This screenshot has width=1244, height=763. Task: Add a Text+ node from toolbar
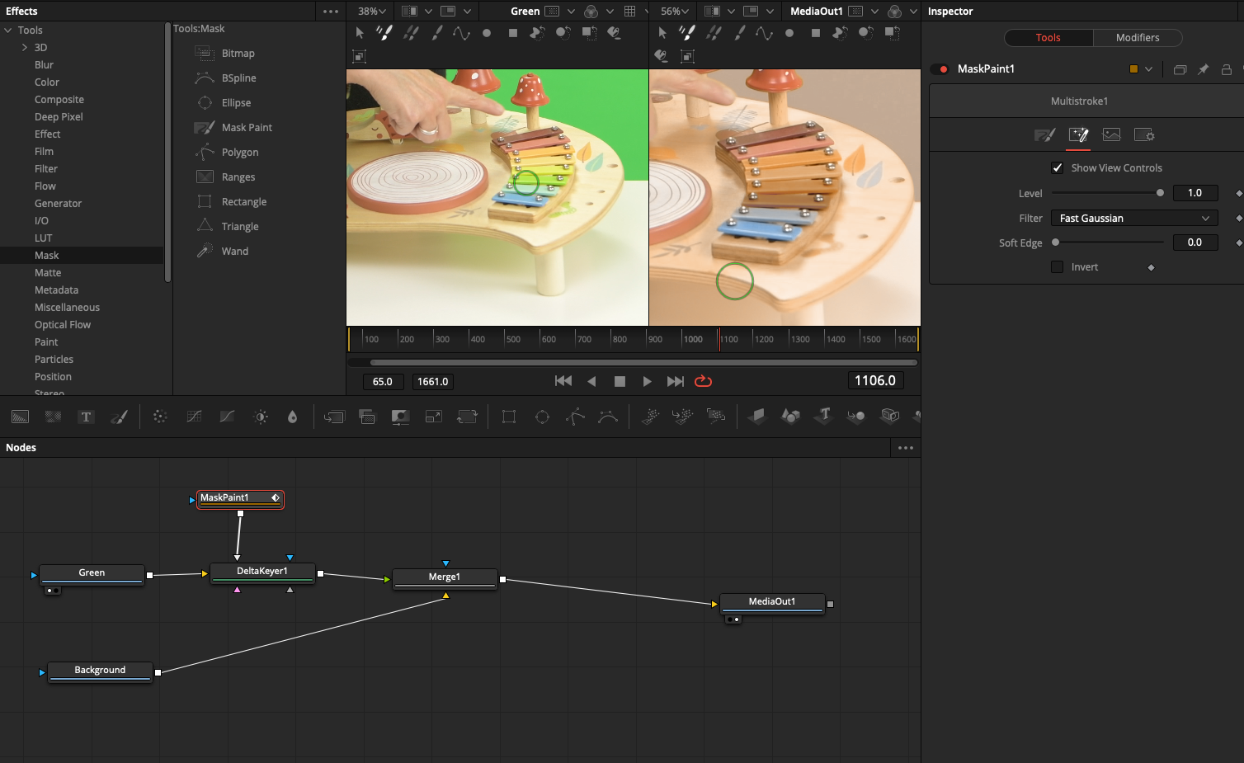(x=86, y=417)
